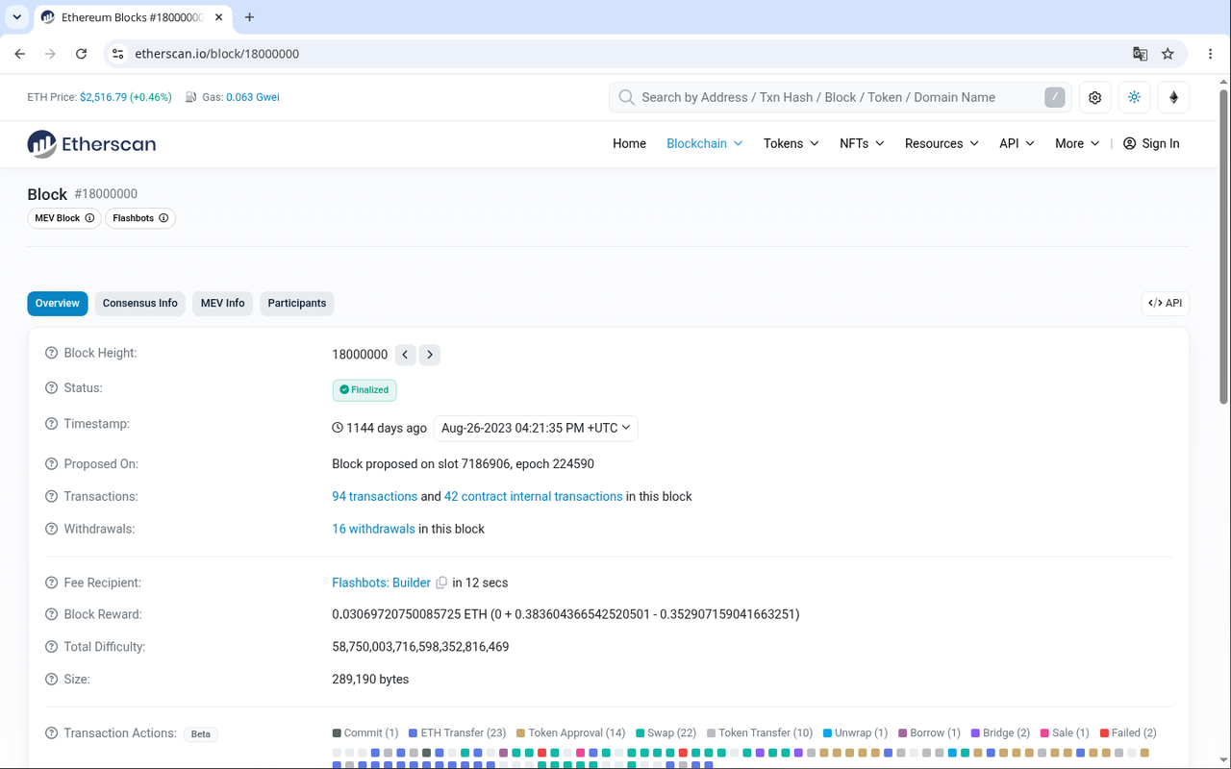View site information icon in address bar
The image size is (1231, 769).
coord(118,54)
